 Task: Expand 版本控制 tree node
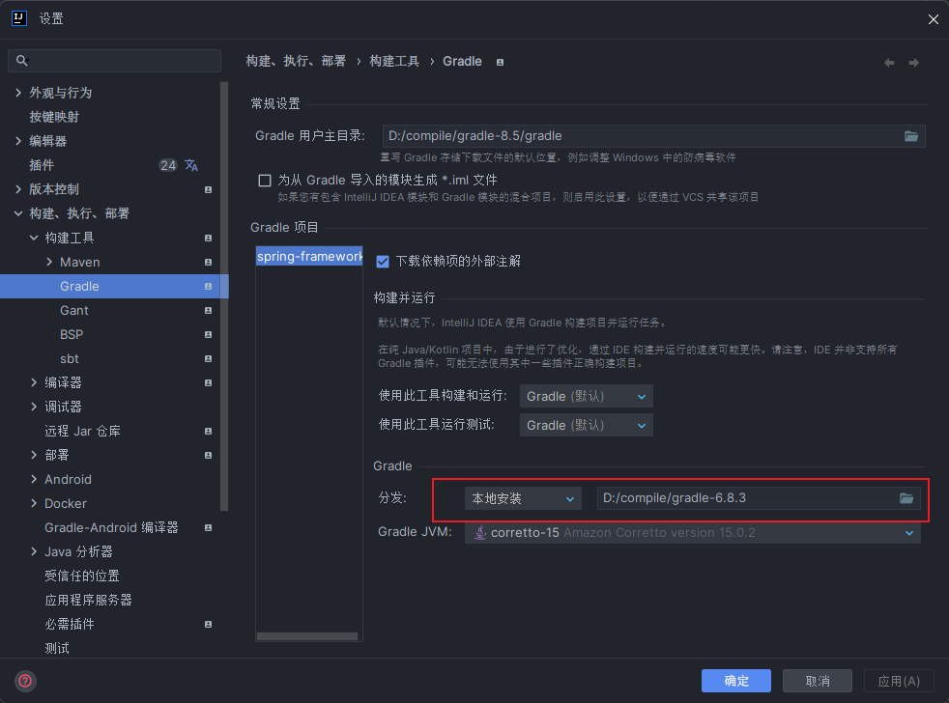point(18,189)
